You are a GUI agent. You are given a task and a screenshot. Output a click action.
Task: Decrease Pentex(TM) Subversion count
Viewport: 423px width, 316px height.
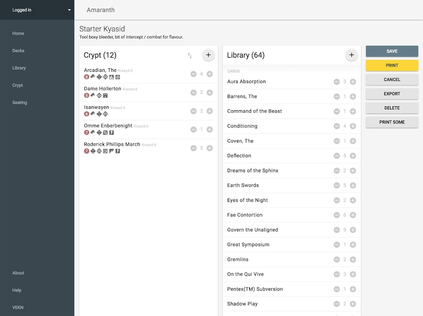coord(337,289)
